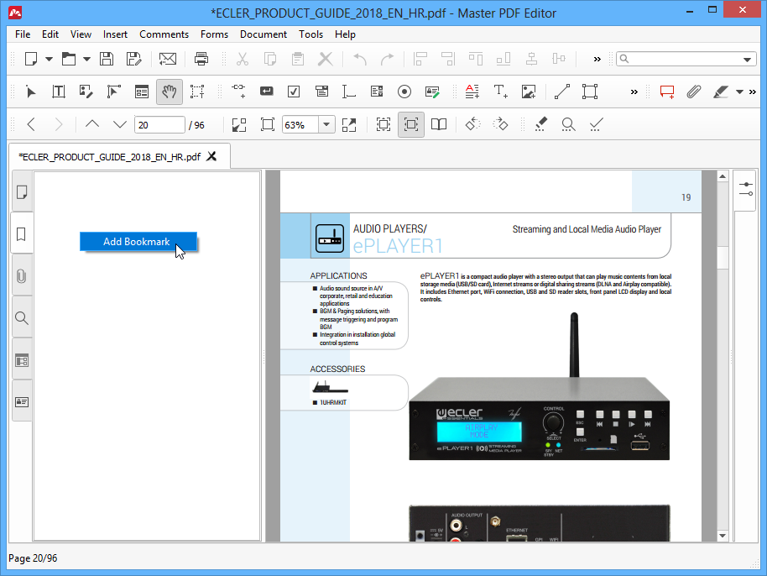The image size is (767, 576).
Task: Click the document scrollbar down arrow
Action: coord(723,536)
